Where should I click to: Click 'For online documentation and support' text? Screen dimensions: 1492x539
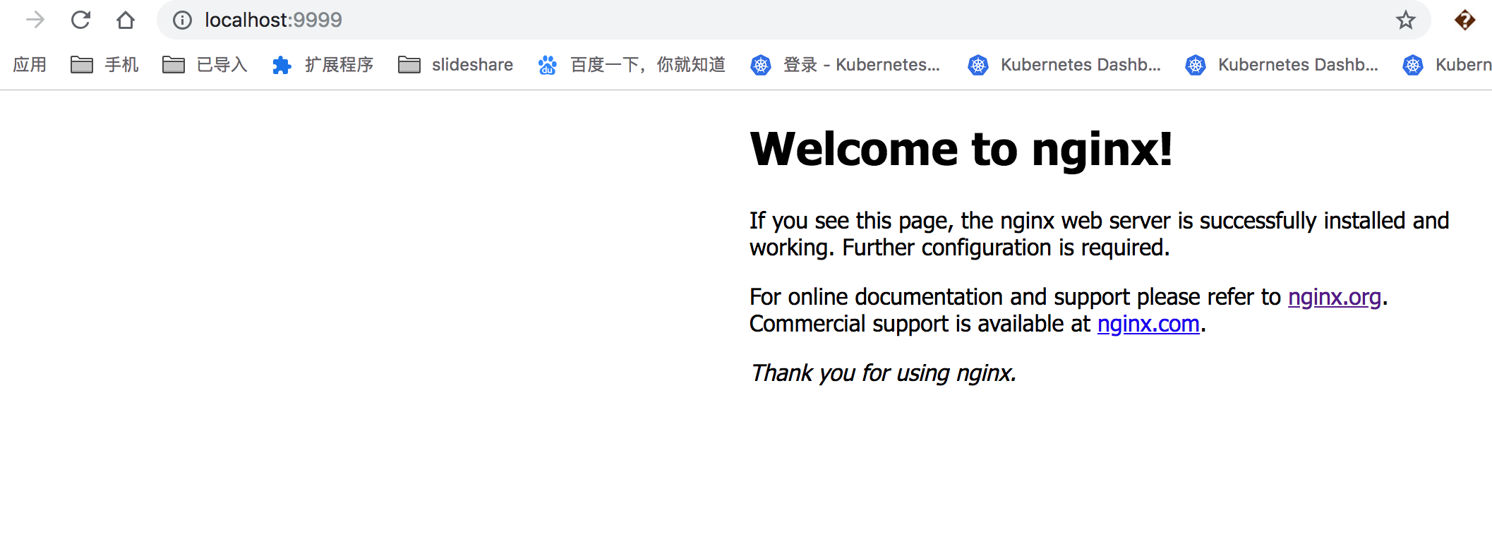point(939,297)
